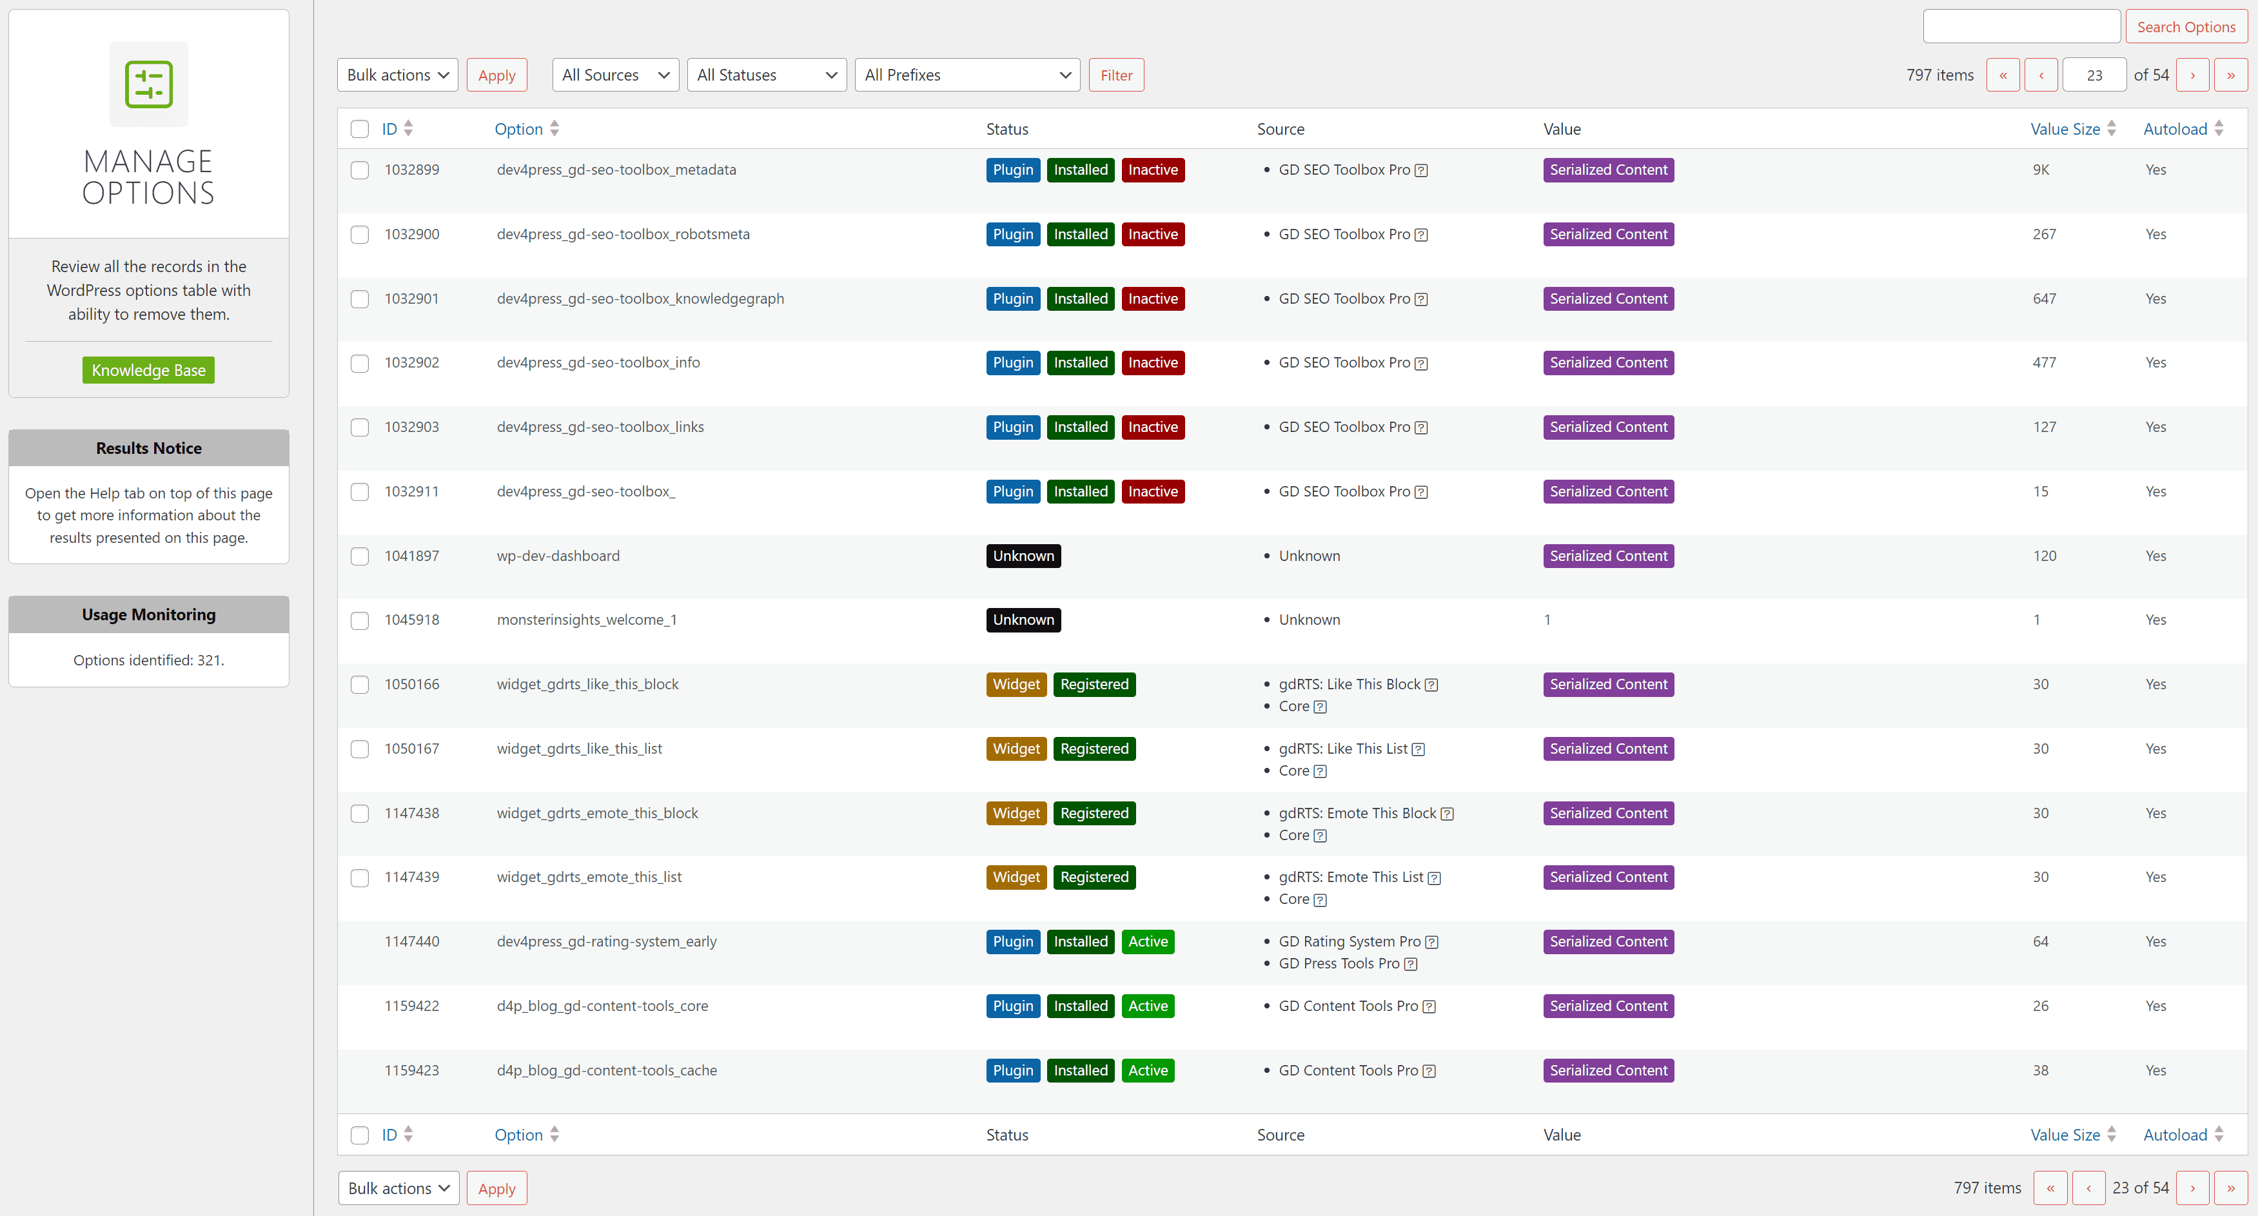
Task: Click Core help icon in widget_gdrts_like_this_list row
Action: [1320, 772]
